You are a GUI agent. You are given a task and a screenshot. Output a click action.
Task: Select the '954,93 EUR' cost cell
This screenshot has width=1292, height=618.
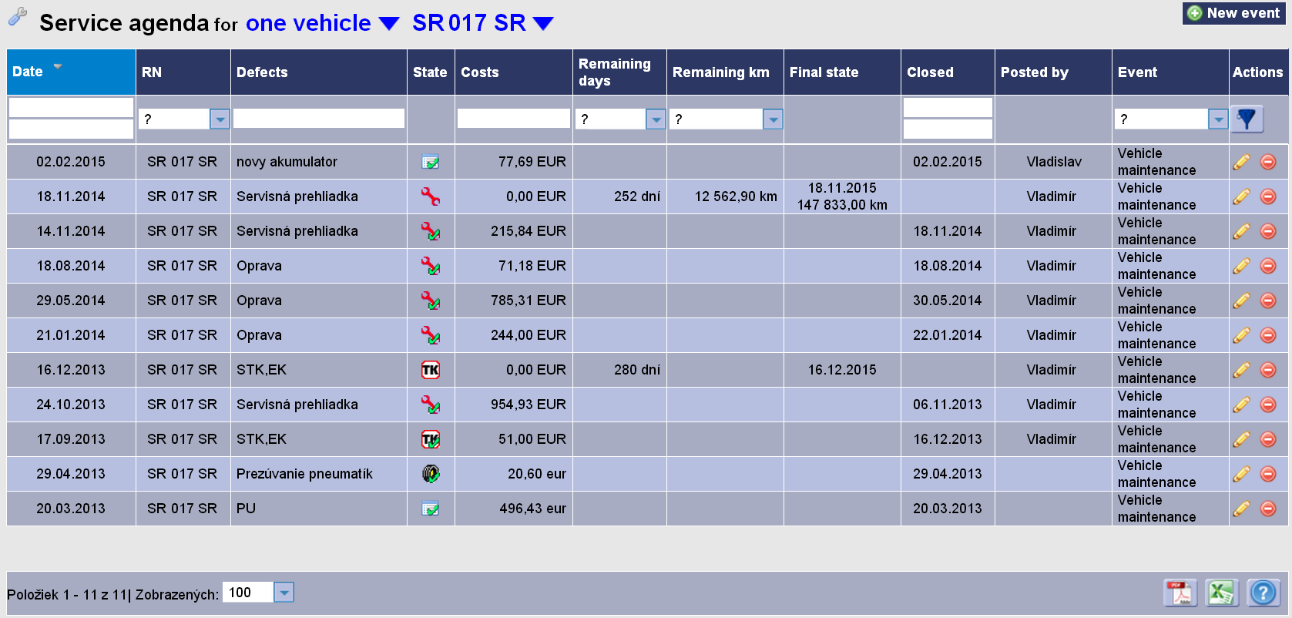point(514,405)
